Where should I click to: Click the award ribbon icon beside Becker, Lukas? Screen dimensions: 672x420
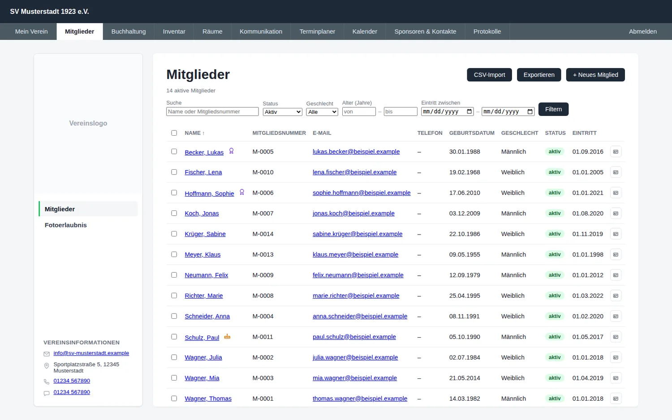[231, 151]
